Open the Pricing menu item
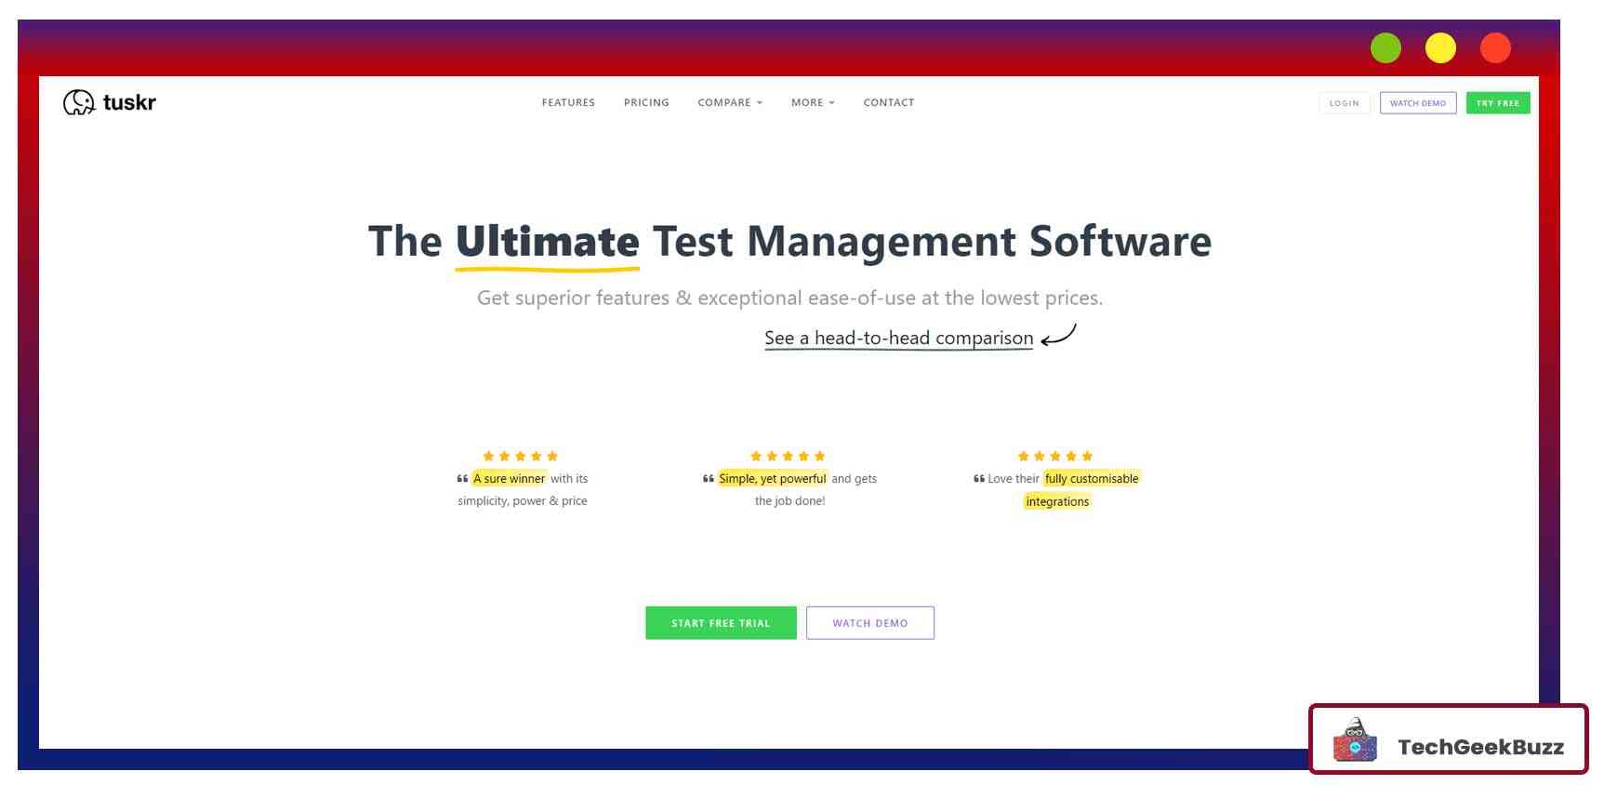 [x=646, y=102]
